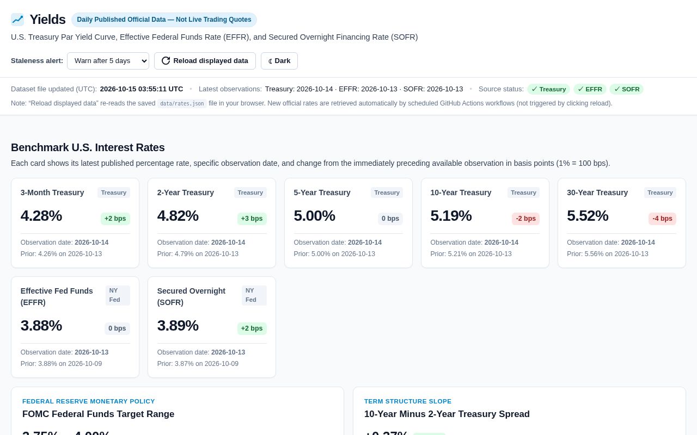Click the 4.82% rate value

(x=178, y=216)
